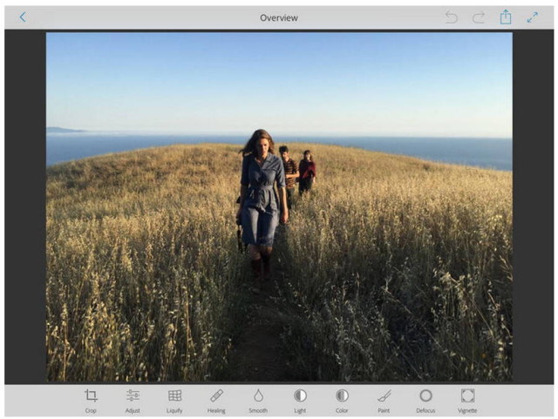Pick the Paint brush tool
The image size is (558, 419).
384,395
